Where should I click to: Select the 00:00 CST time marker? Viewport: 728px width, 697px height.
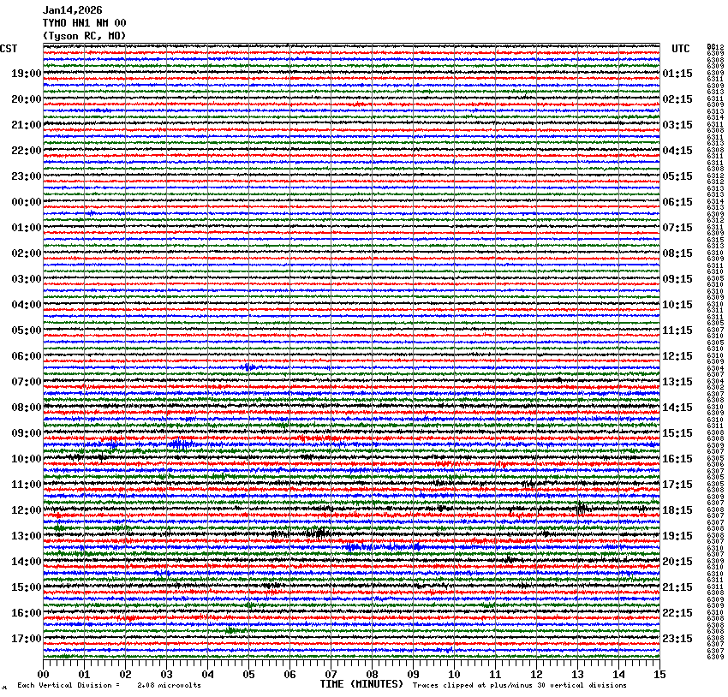click(26, 202)
